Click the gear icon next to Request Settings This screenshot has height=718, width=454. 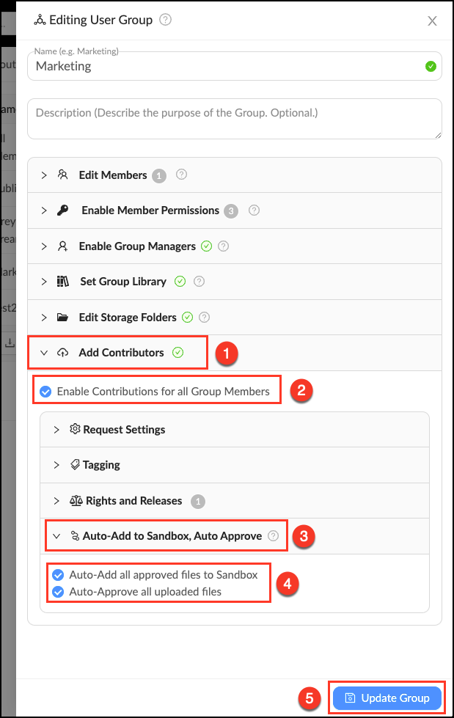tap(74, 428)
